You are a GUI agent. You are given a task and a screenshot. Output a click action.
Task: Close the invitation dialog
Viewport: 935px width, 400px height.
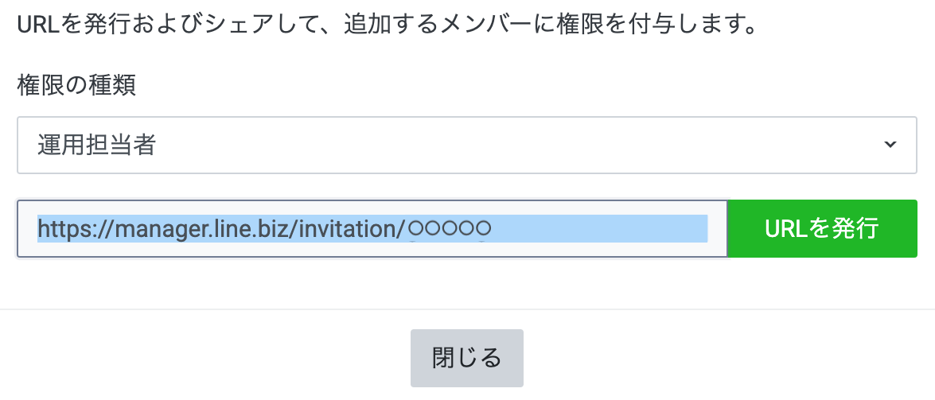click(466, 358)
